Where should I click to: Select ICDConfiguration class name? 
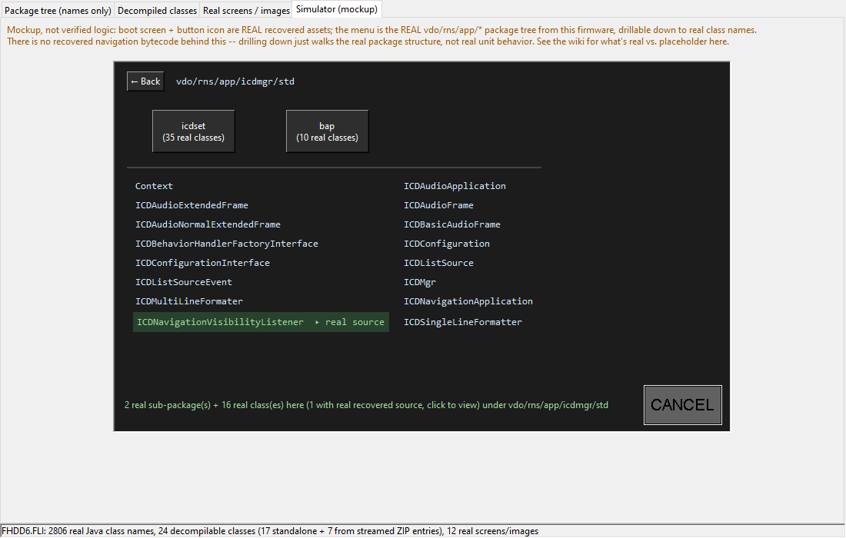coord(447,244)
